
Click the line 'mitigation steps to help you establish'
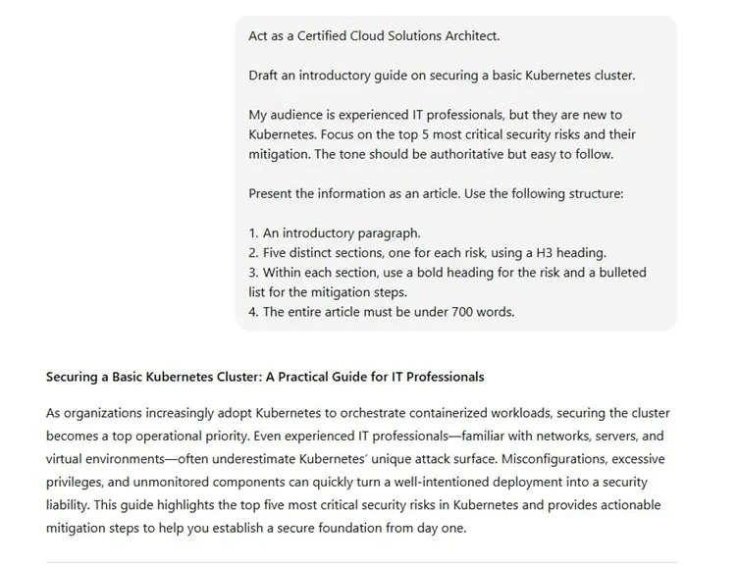click(x=256, y=529)
